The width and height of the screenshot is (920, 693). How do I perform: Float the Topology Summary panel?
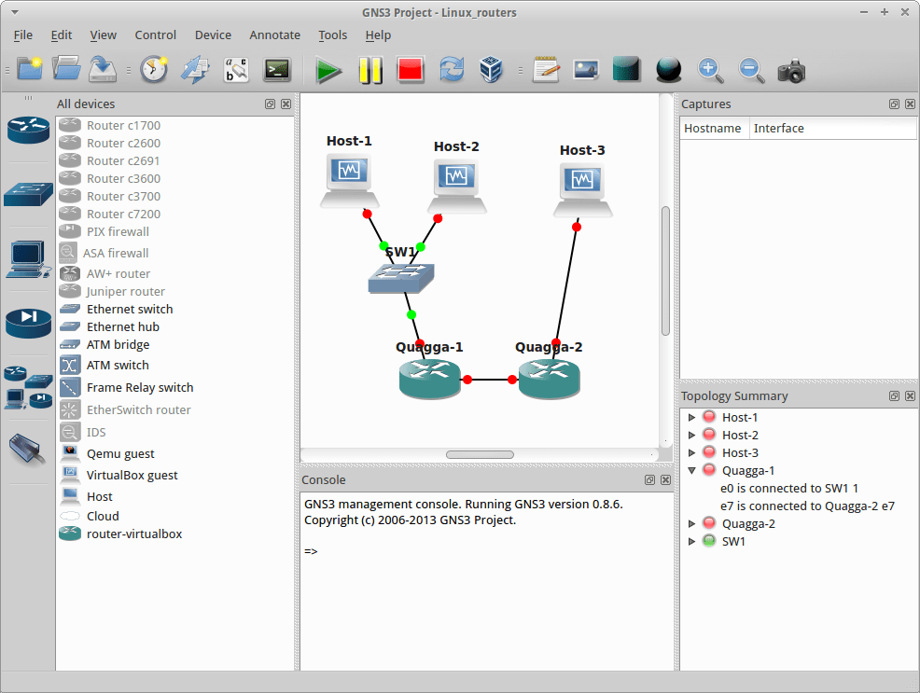pos(894,395)
